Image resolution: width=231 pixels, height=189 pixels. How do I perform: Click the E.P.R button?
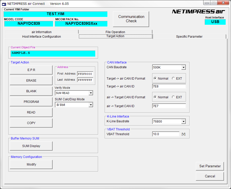[31, 70]
